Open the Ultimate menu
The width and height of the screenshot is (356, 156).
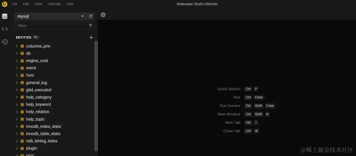coord(54,4)
